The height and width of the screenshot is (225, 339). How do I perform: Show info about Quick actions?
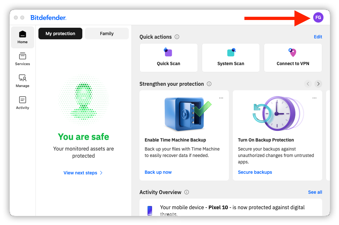tap(177, 37)
